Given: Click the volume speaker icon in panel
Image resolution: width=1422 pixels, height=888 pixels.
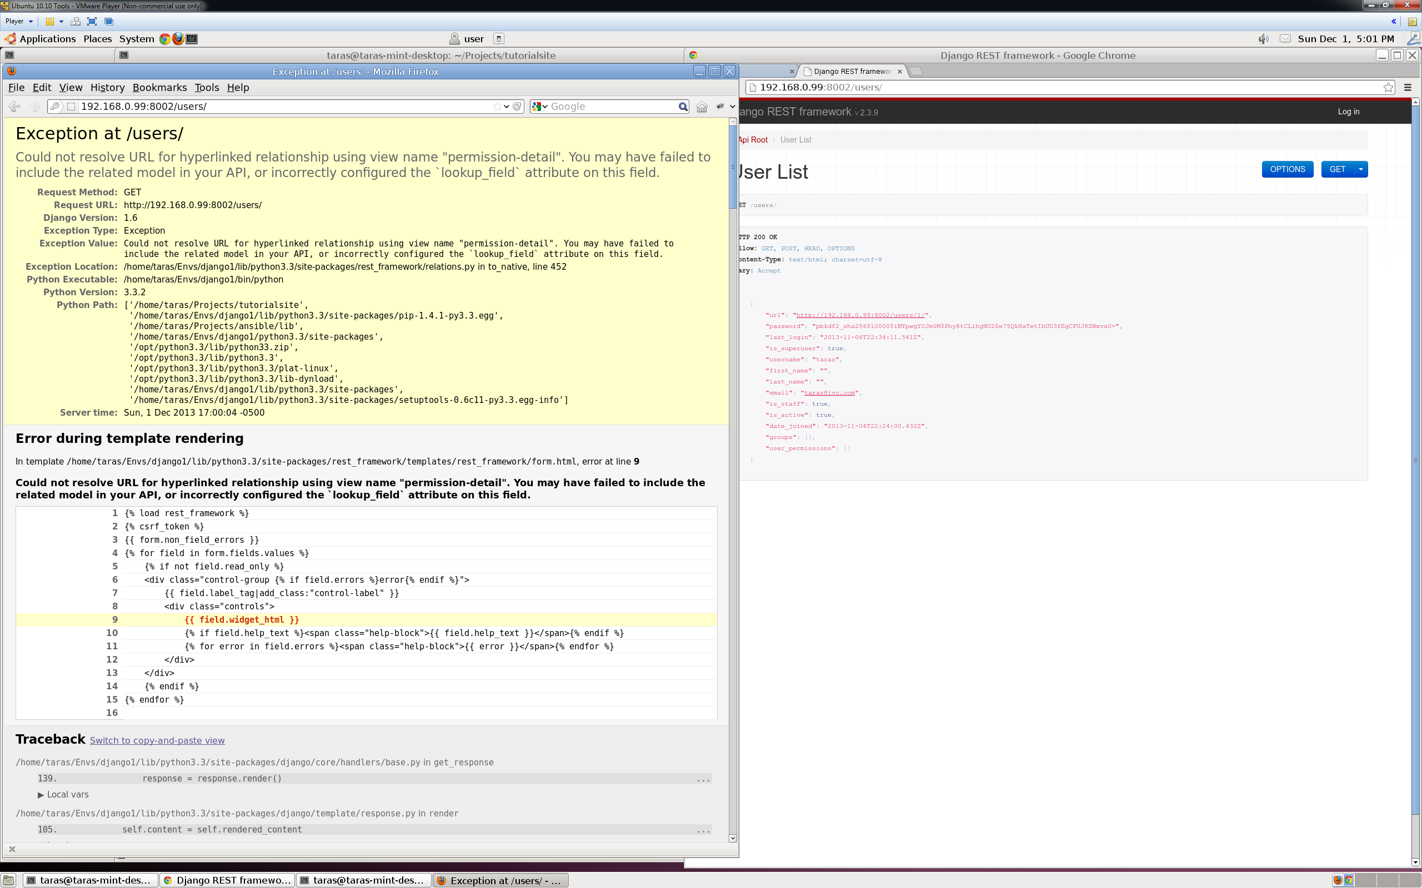Looking at the screenshot, I should point(1263,39).
